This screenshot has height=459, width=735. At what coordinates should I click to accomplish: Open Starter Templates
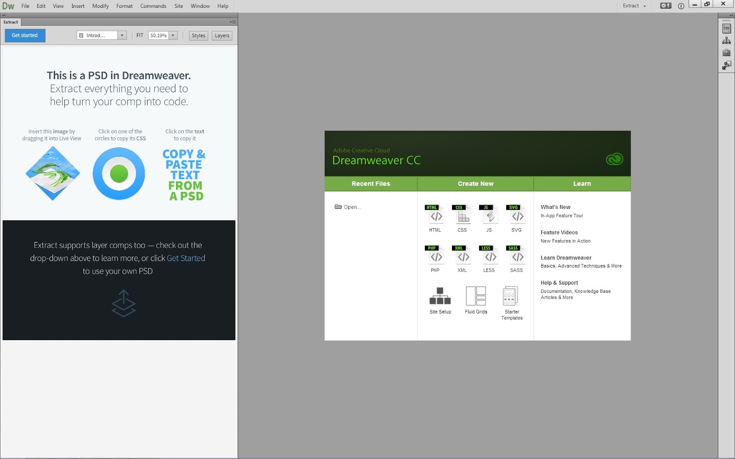coord(512,303)
